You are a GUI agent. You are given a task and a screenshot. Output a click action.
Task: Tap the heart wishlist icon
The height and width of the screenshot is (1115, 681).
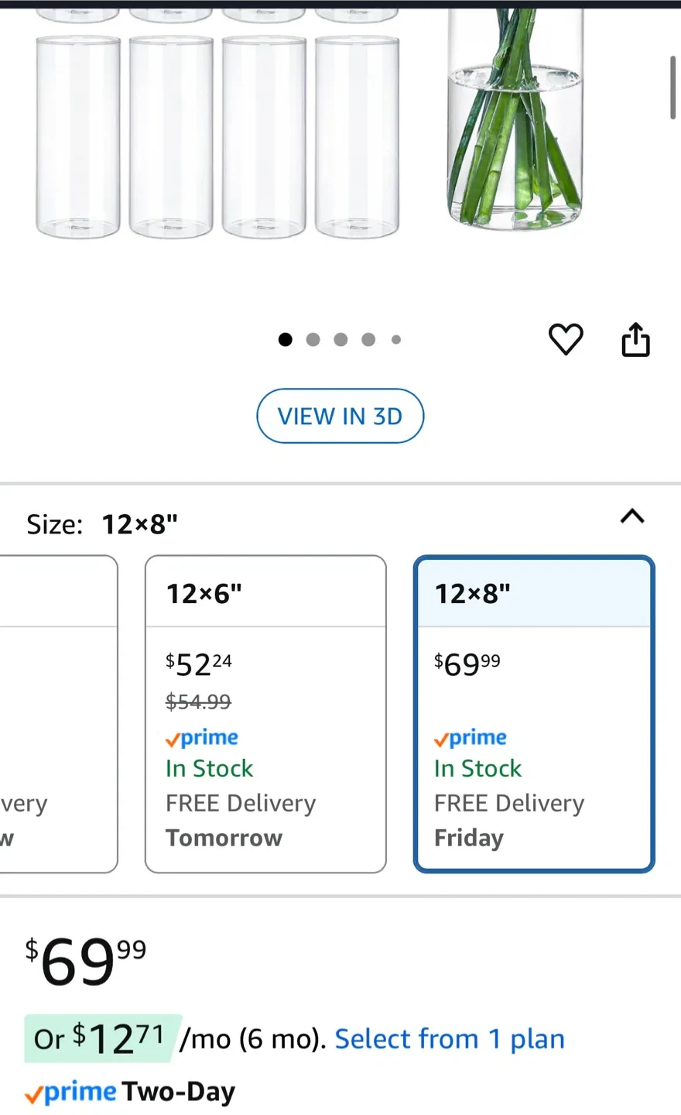[566, 339]
